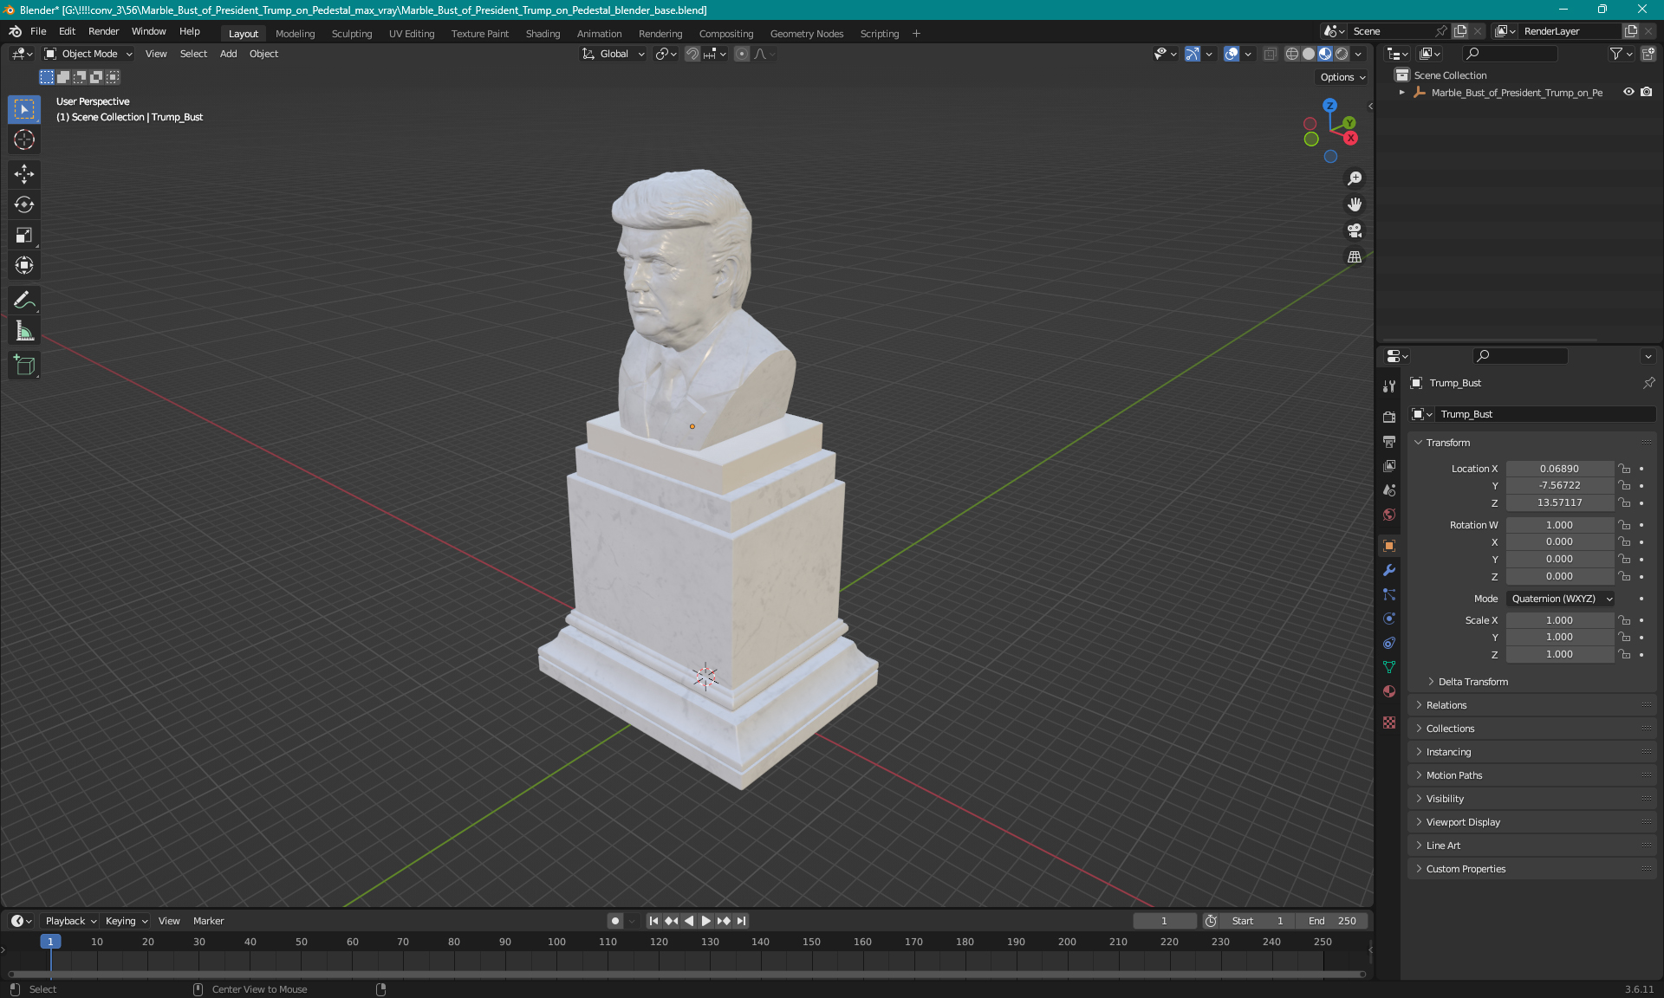Play the animation forward
1664x998 pixels.
(x=706, y=921)
